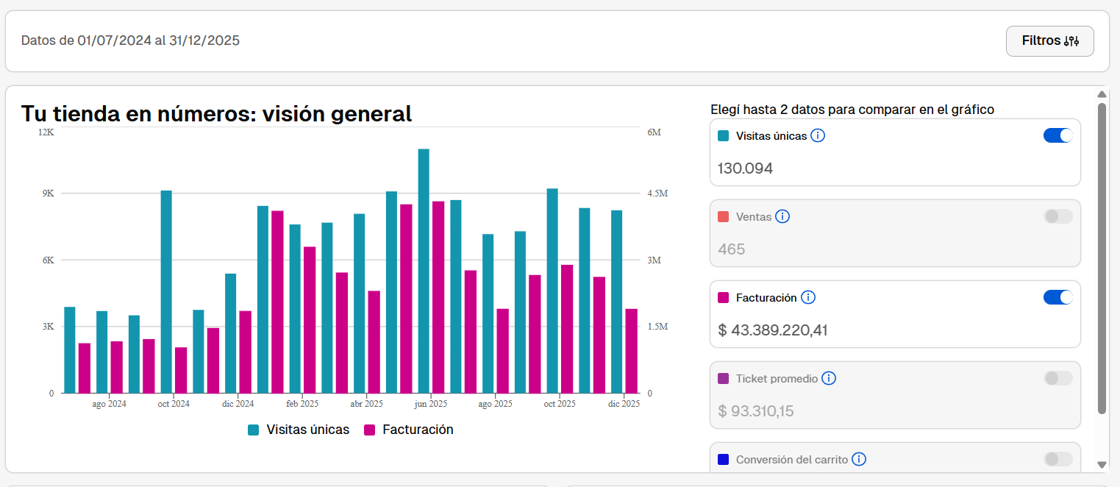Click the sliders icon in Filtros button
The image size is (1120, 487).
(1071, 41)
